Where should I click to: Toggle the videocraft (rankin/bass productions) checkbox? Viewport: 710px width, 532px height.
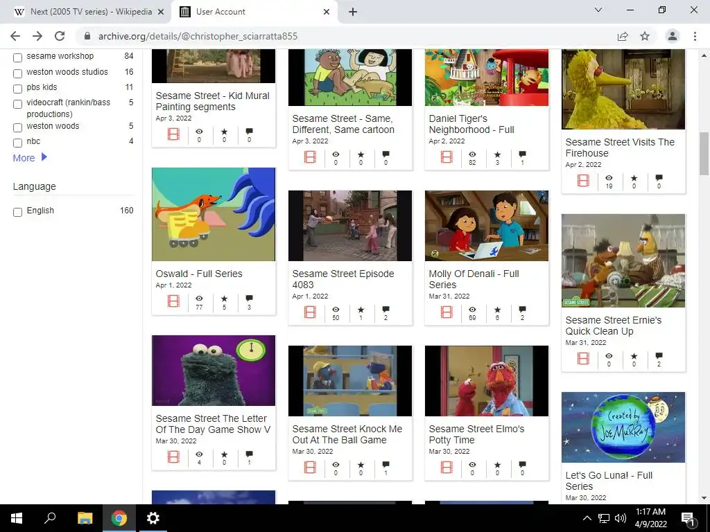[x=17, y=104]
